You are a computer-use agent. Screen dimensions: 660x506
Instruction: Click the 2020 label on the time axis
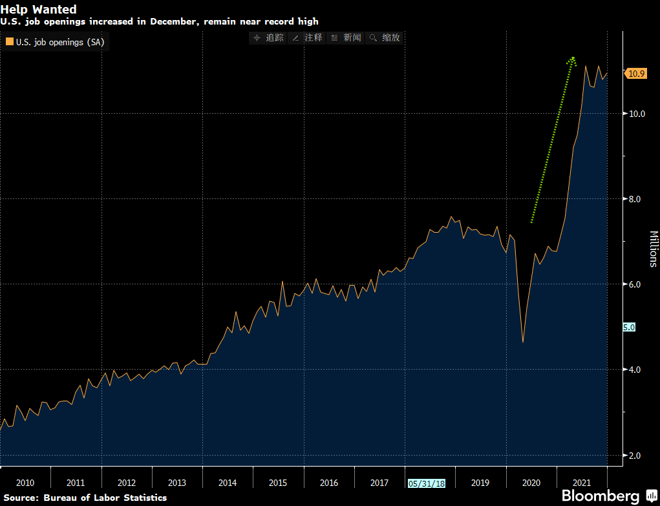(x=531, y=483)
